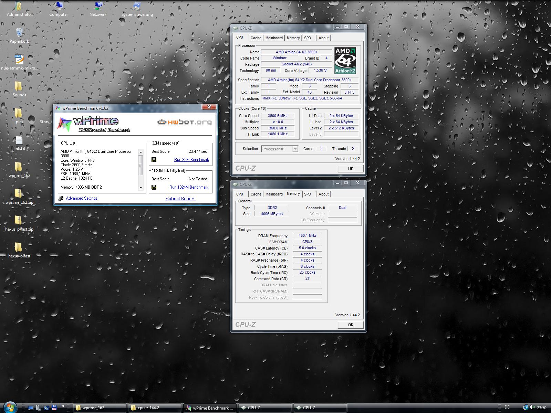Switch to Cache tab in lower CPU-Z
551x413 pixels.
click(x=256, y=194)
